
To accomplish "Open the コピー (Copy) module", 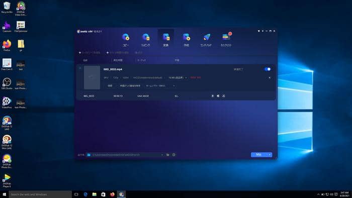I will pos(126,40).
